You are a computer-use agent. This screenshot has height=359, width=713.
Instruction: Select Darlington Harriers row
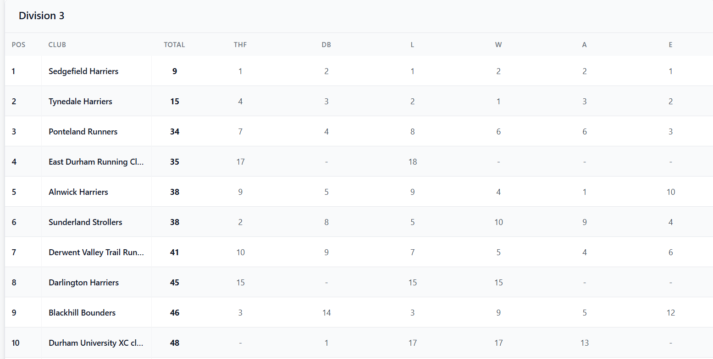(83, 283)
